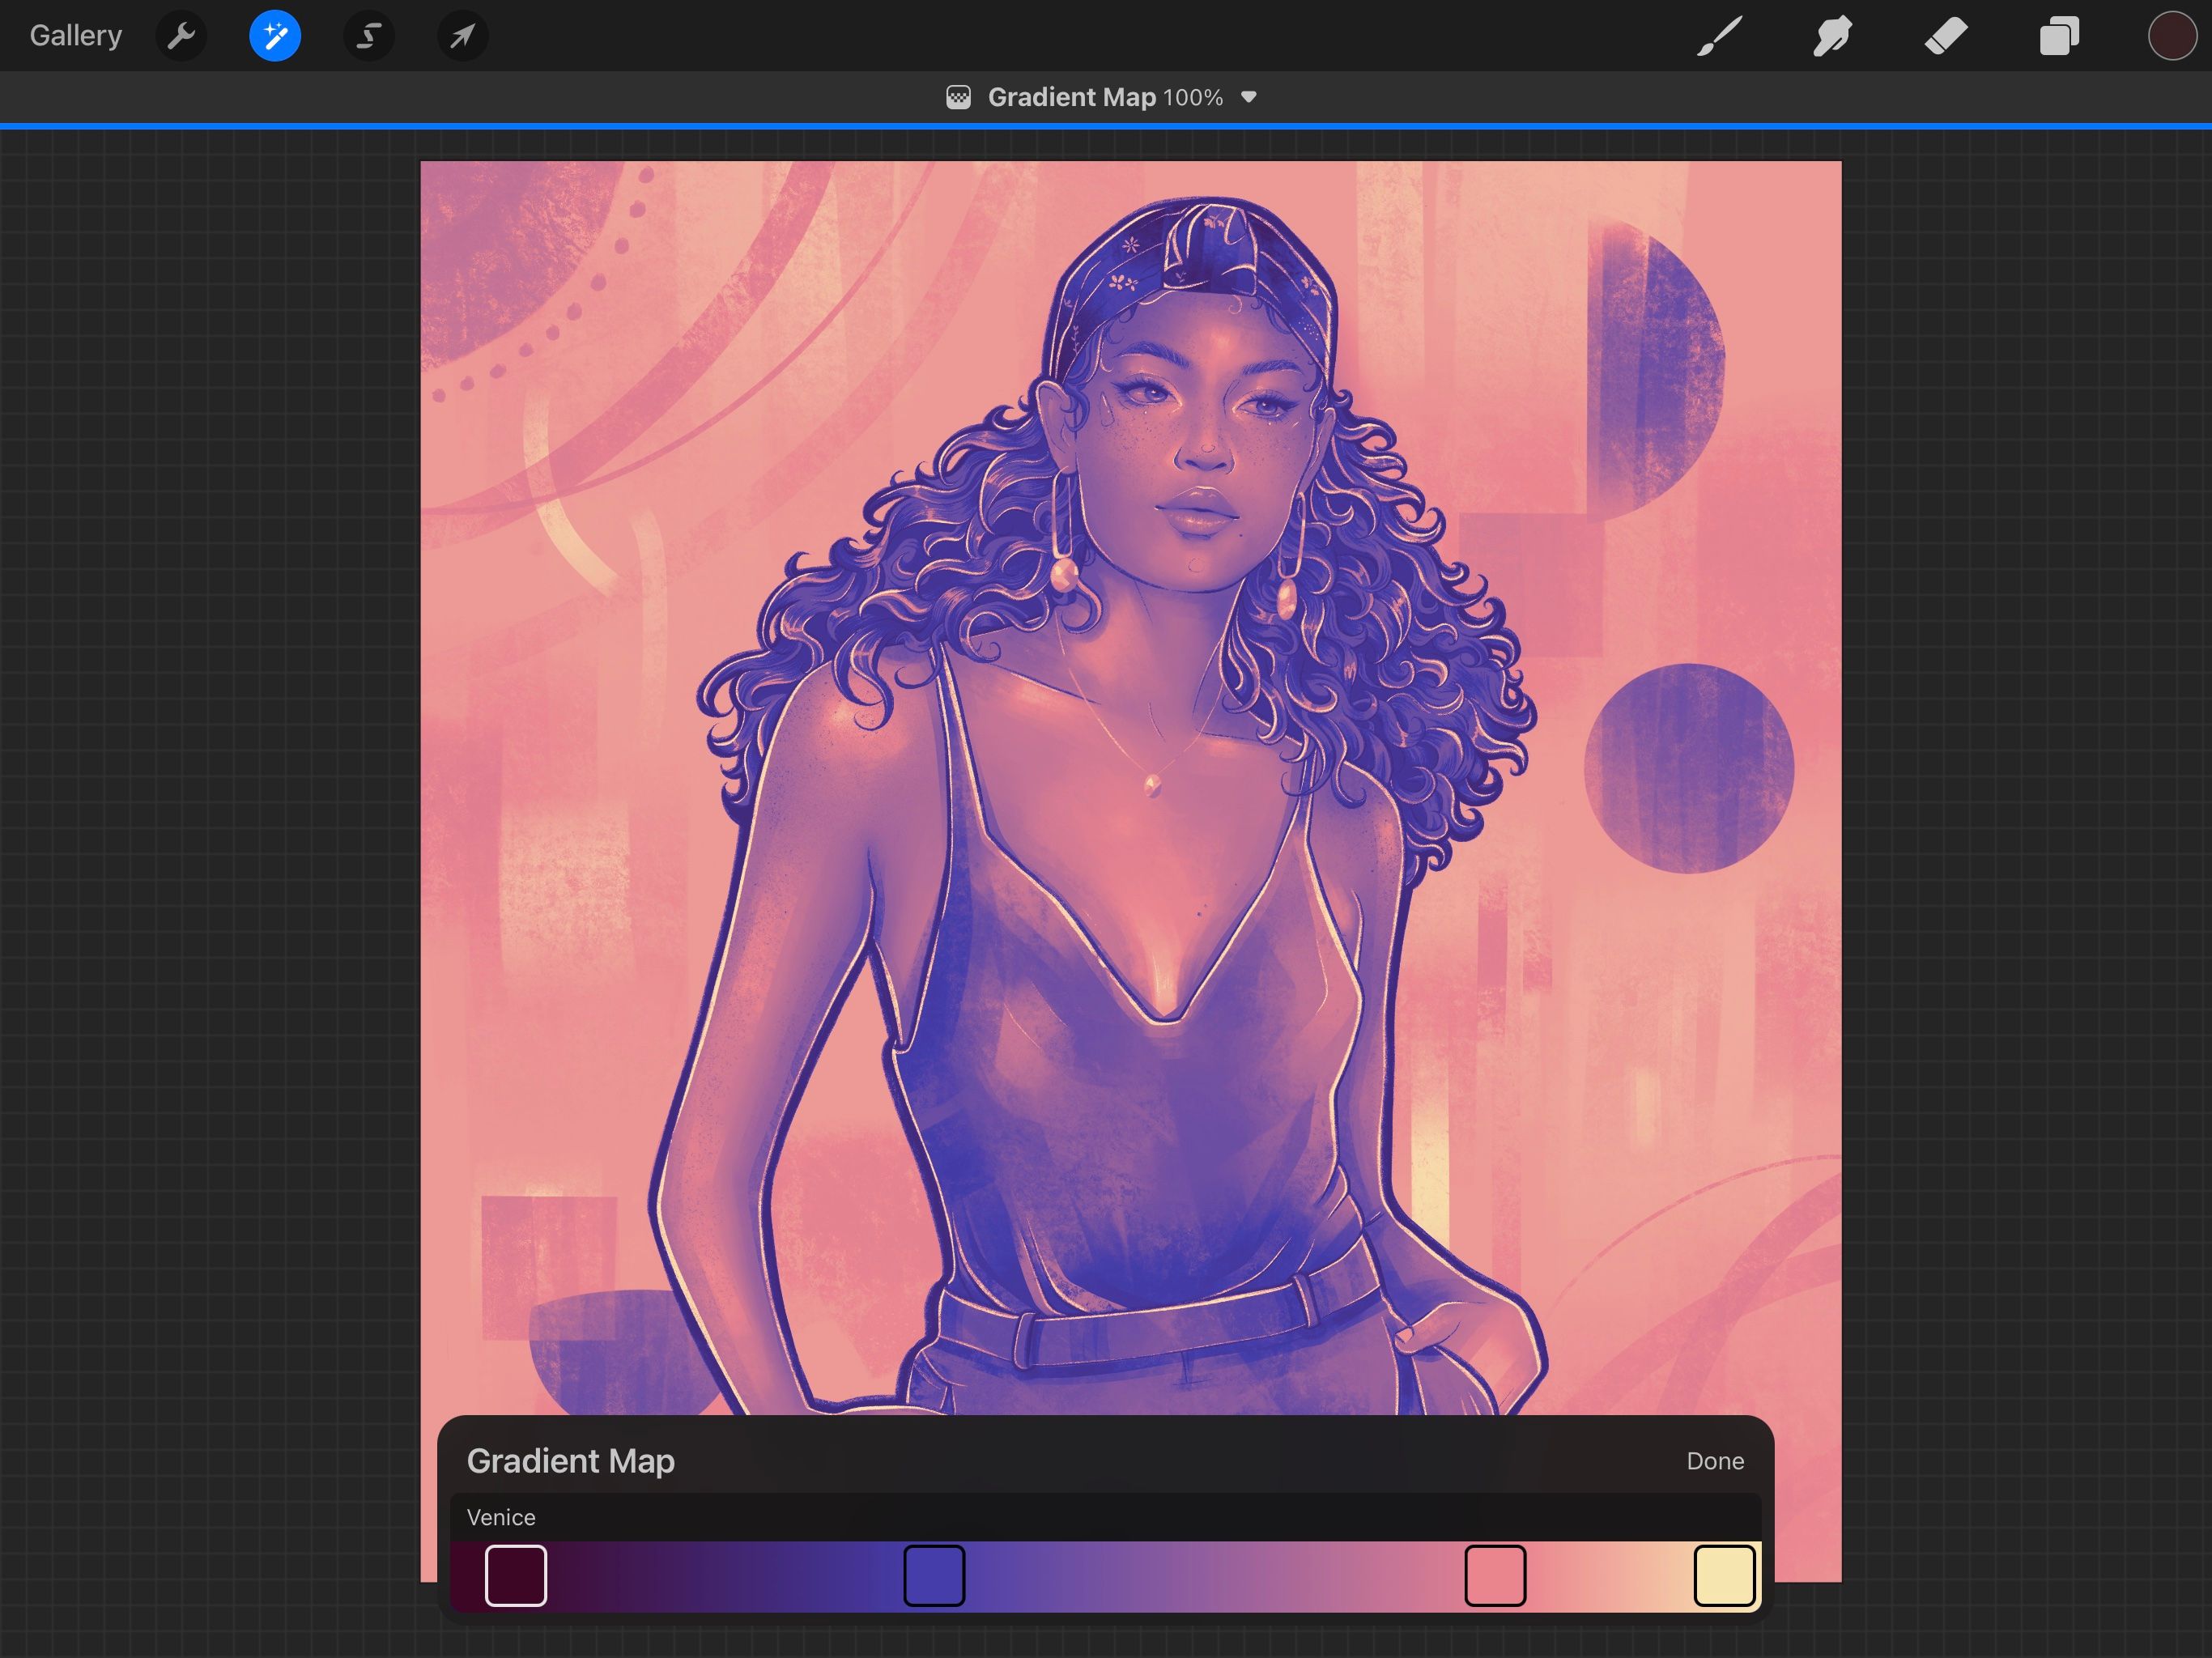Open the Selection tool
This screenshot has width=2212, height=1658.
(368, 35)
